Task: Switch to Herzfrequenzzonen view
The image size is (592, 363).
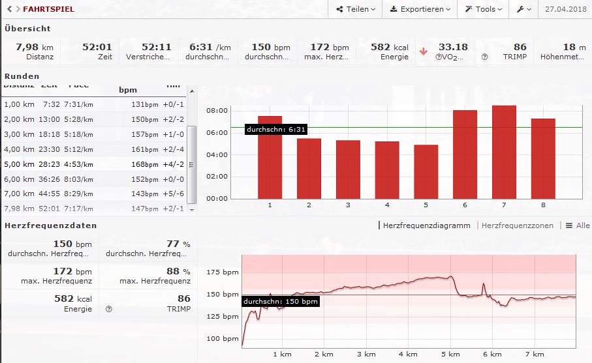Action: 517,225
